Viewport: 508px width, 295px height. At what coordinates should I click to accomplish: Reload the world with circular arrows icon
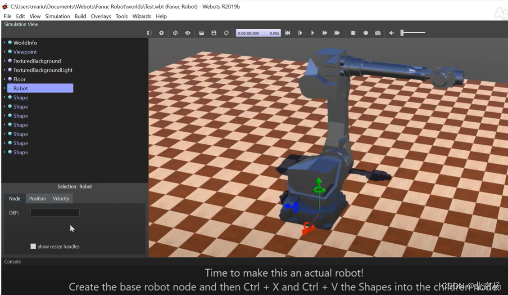226,33
